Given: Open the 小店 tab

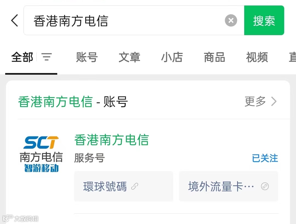Looking at the screenshot, I should (172, 57).
